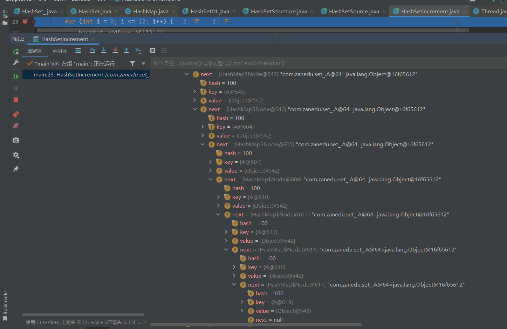Expand the key = {A@610} node

[x=218, y=197]
